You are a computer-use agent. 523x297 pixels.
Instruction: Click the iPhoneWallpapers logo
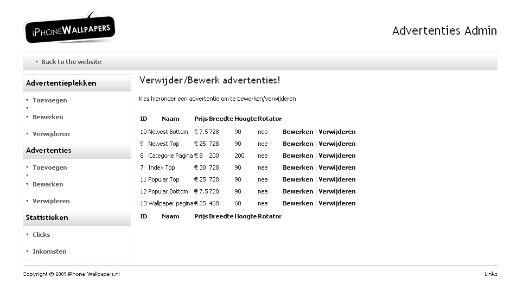pyautogui.click(x=69, y=28)
